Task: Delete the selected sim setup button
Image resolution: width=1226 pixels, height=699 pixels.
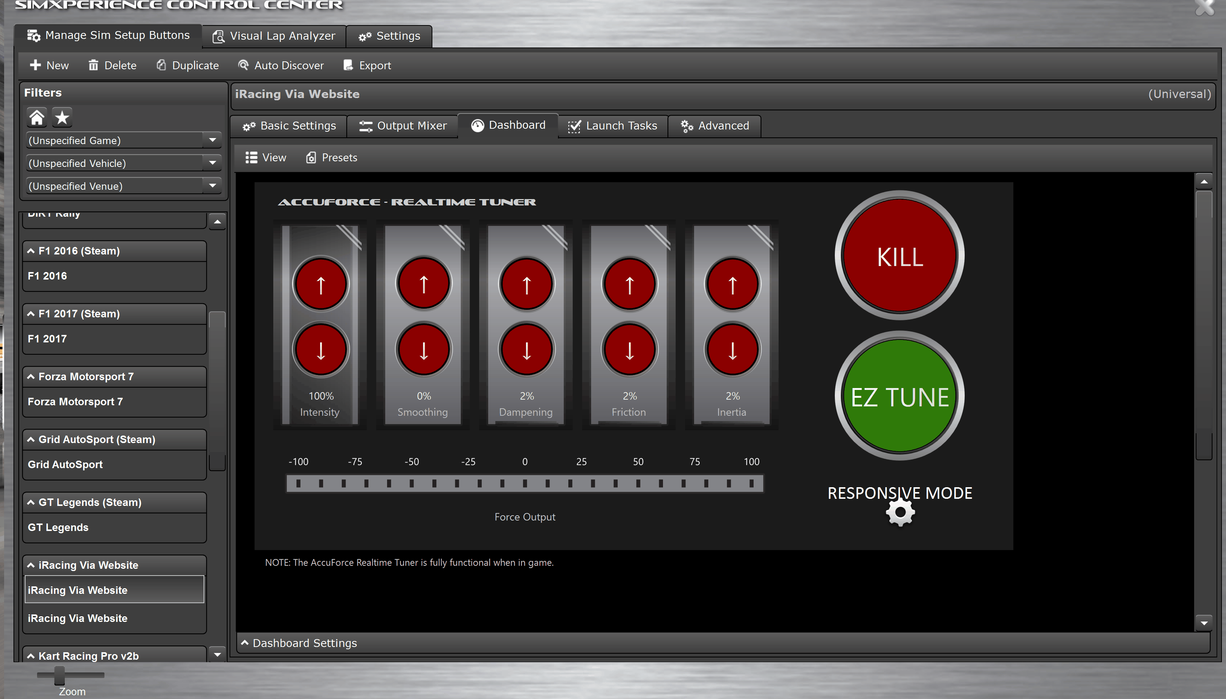Action: coord(112,65)
